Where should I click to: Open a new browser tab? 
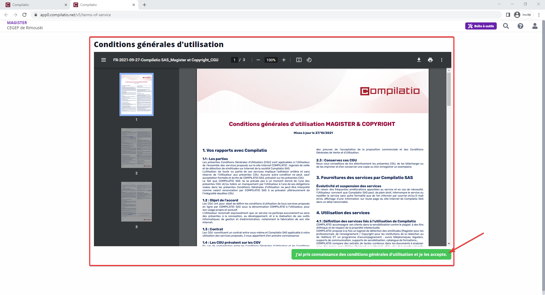click(x=144, y=5)
